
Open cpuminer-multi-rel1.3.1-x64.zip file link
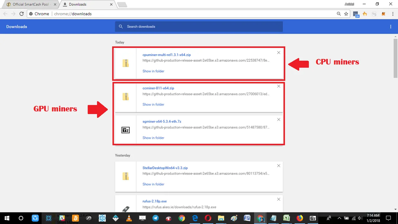tap(167, 55)
